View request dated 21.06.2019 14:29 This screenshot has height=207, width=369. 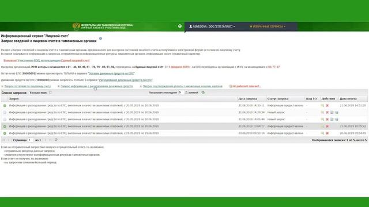(322, 113)
